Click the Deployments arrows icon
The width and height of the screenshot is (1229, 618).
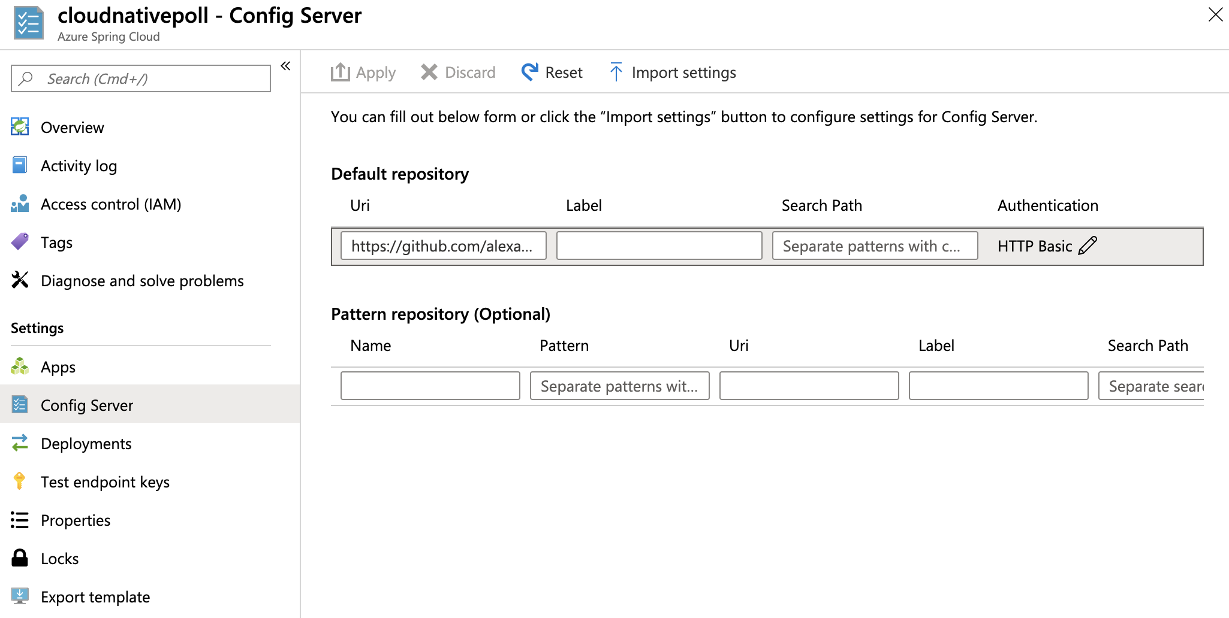(20, 443)
